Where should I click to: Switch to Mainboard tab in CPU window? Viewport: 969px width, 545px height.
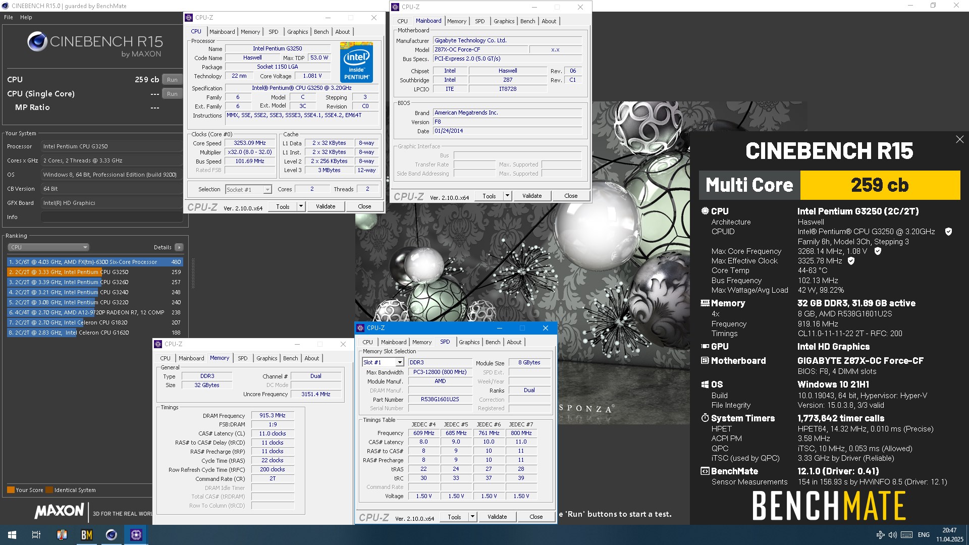point(222,32)
